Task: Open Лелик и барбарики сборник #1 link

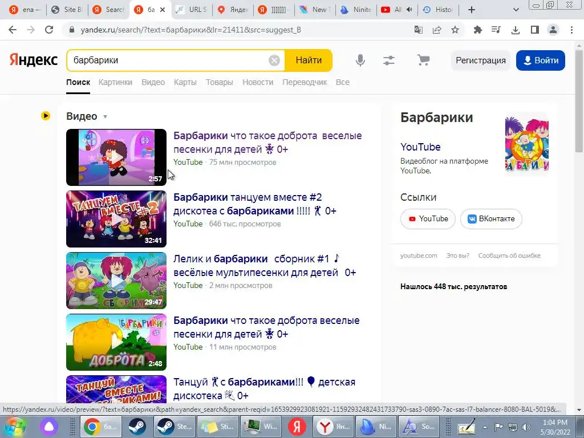Action: point(265,265)
